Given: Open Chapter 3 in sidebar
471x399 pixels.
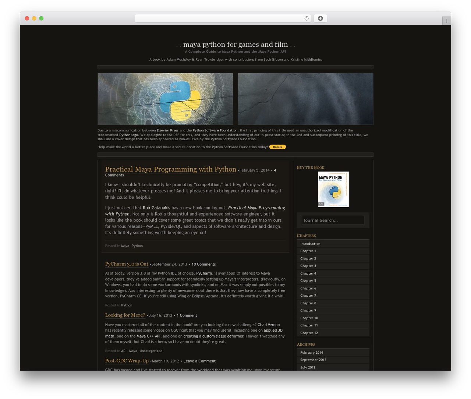Looking at the screenshot, I should pos(333,266).
